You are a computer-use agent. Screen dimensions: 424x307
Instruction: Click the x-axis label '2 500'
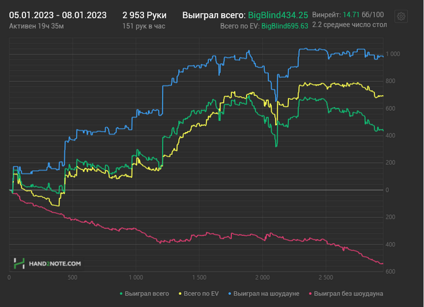coord(326,277)
